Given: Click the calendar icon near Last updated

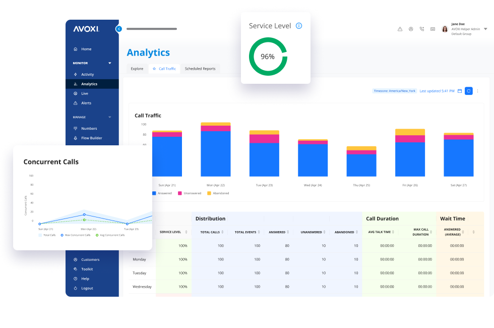Looking at the screenshot, I should tap(461, 91).
